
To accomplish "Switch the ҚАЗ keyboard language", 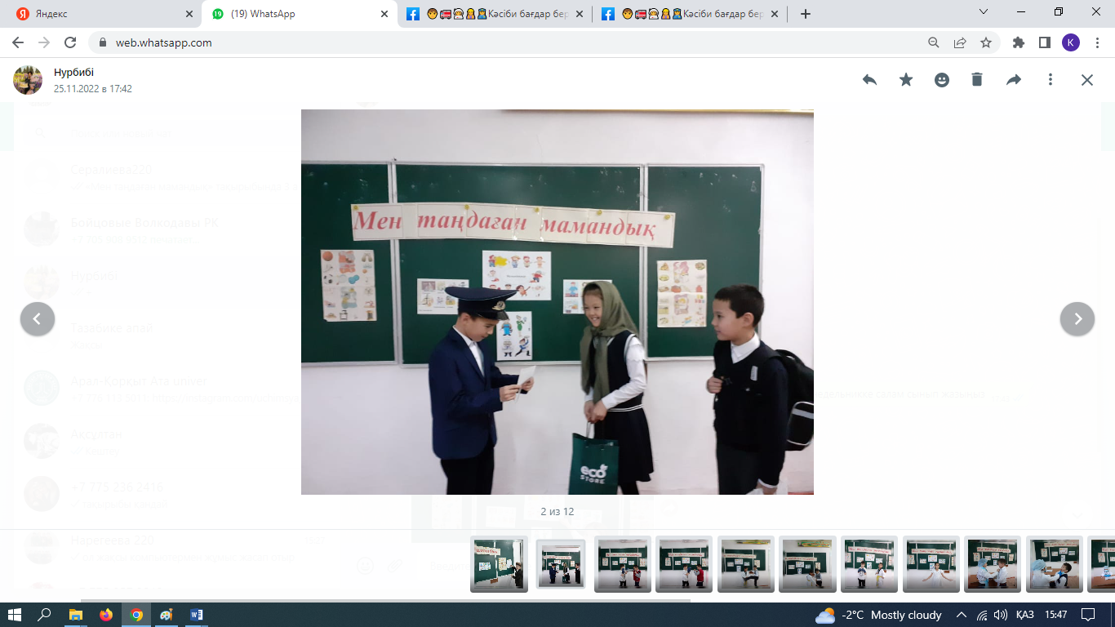I will pyautogui.click(x=1025, y=615).
